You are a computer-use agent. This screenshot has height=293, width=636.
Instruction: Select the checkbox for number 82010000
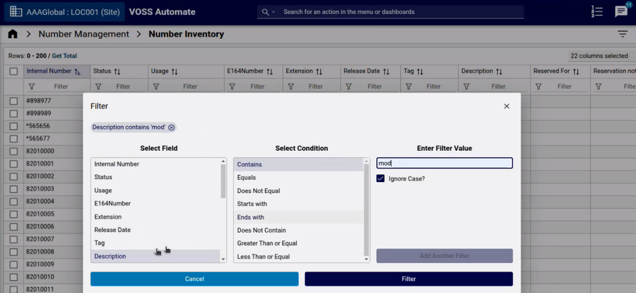[13, 151]
